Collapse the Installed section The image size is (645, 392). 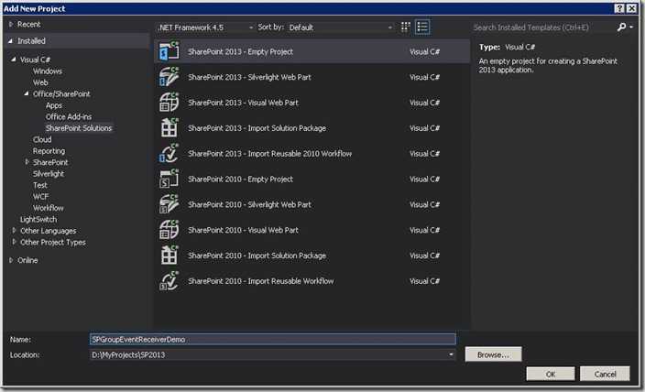10,40
